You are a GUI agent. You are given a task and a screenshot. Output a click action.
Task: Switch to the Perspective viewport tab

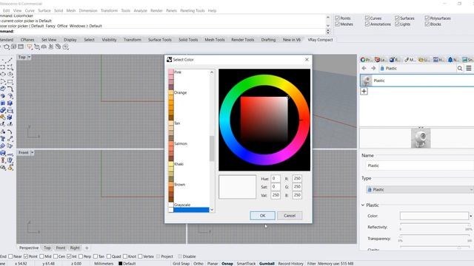coord(29,248)
